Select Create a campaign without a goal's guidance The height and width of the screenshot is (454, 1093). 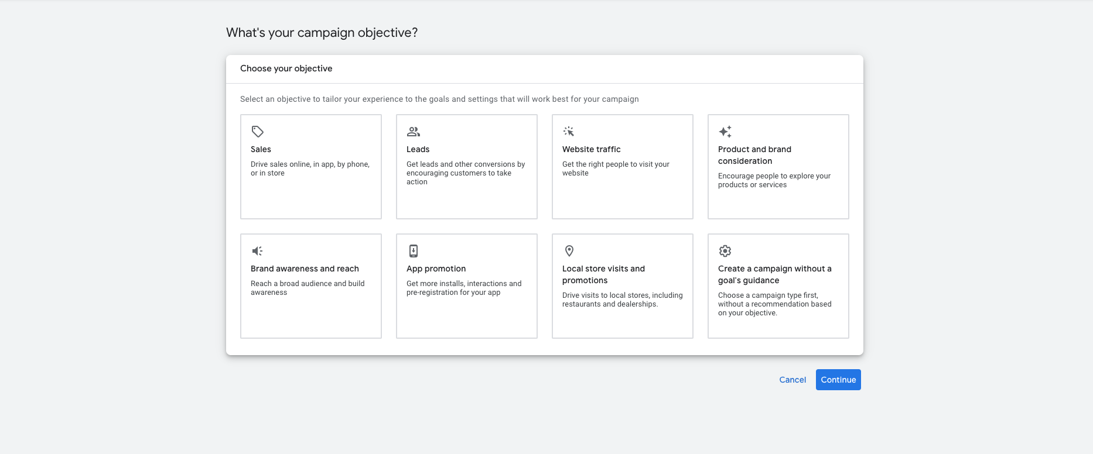pyautogui.click(x=774, y=274)
